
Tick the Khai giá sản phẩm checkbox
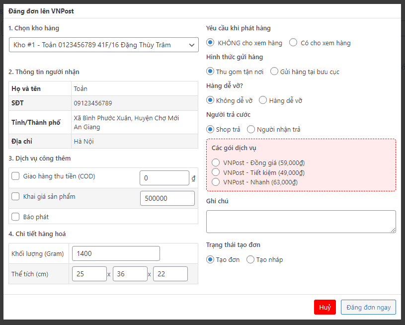point(16,196)
